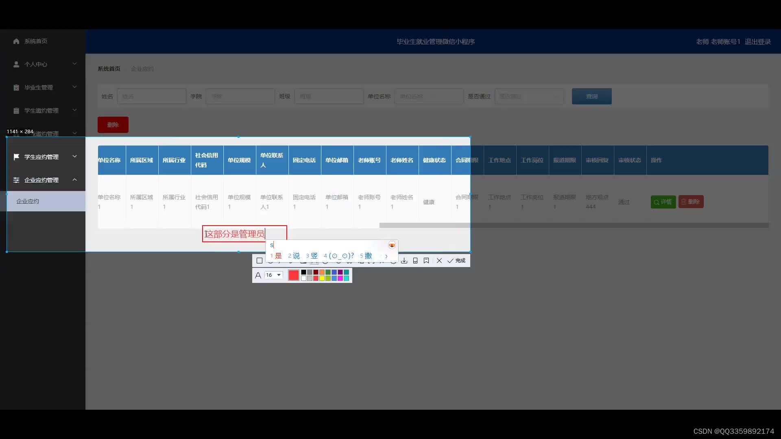
Task: Cancel the screenshot with X icon
Action: tap(439, 261)
